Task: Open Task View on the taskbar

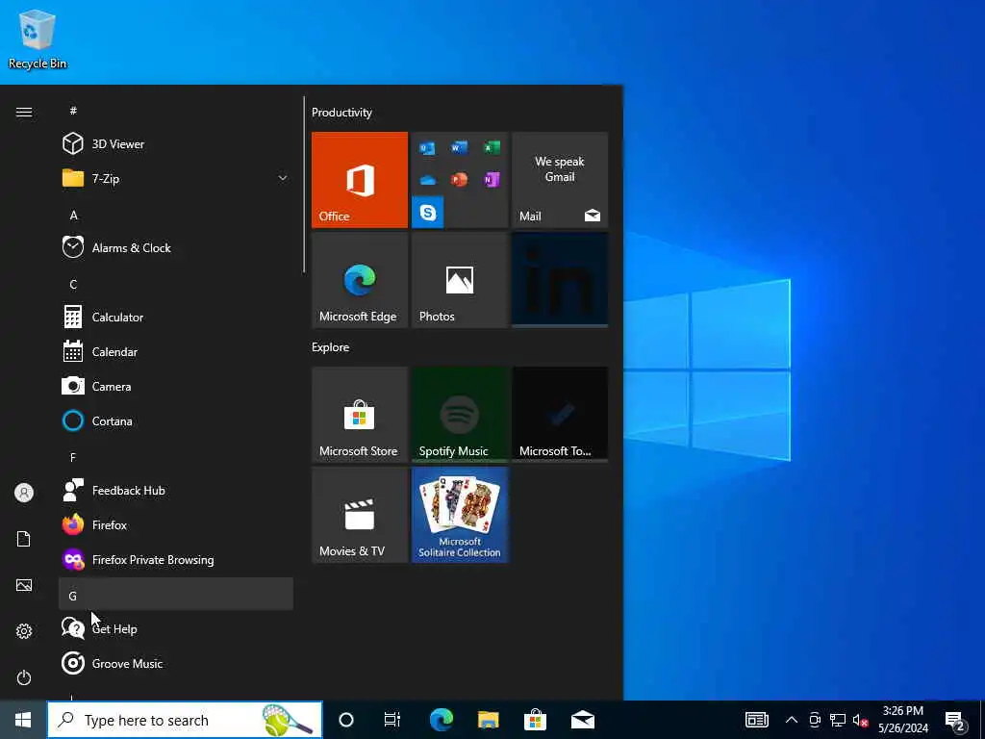Action: (392, 720)
